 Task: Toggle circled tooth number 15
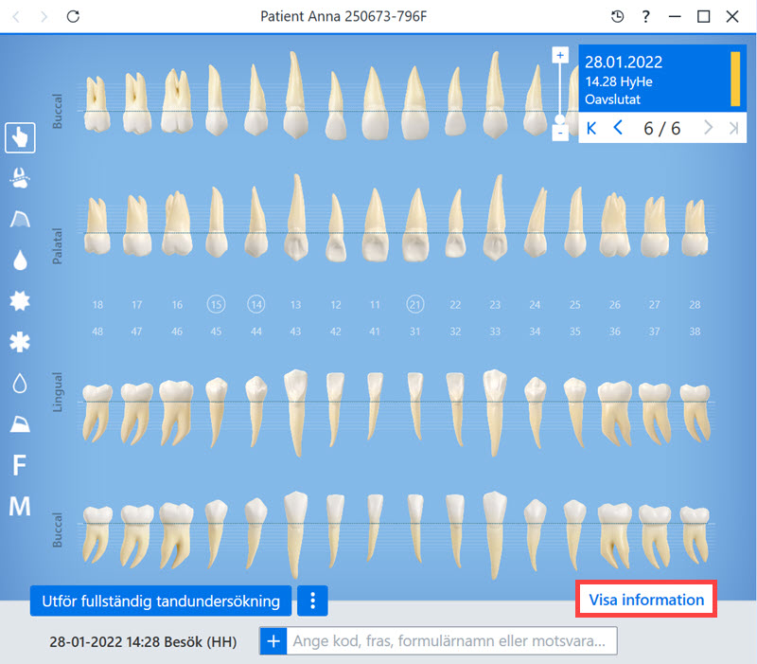point(217,304)
